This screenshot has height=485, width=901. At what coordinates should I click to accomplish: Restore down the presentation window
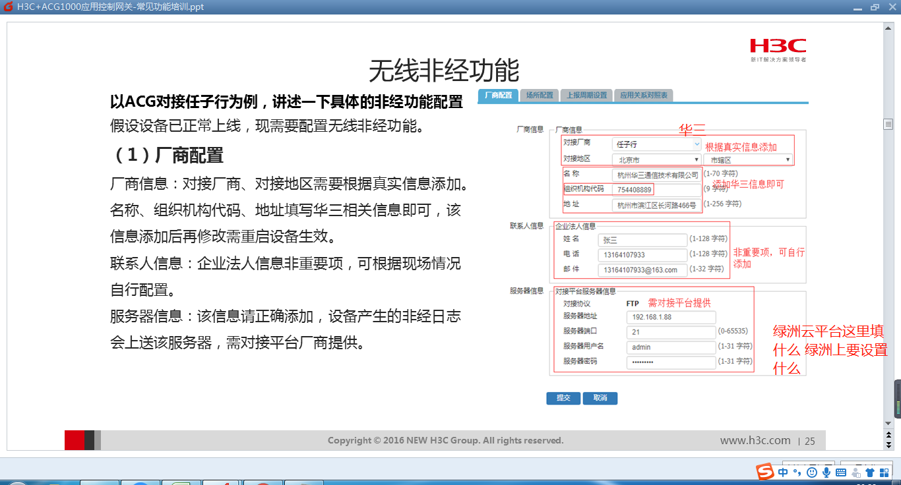[x=875, y=7]
